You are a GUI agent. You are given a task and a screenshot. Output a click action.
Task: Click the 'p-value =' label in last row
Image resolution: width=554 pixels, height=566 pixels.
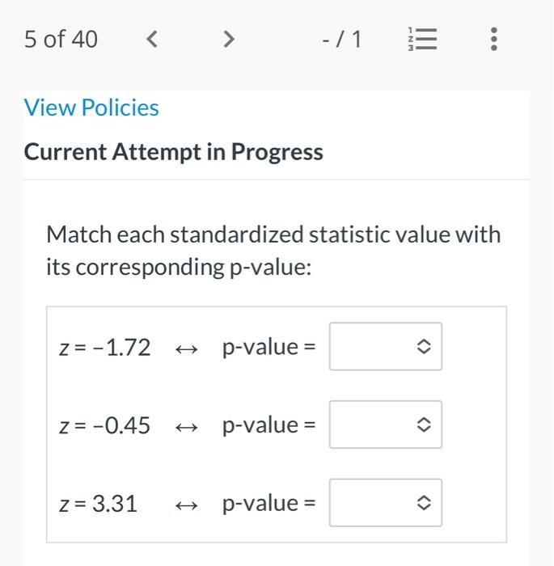269,504
